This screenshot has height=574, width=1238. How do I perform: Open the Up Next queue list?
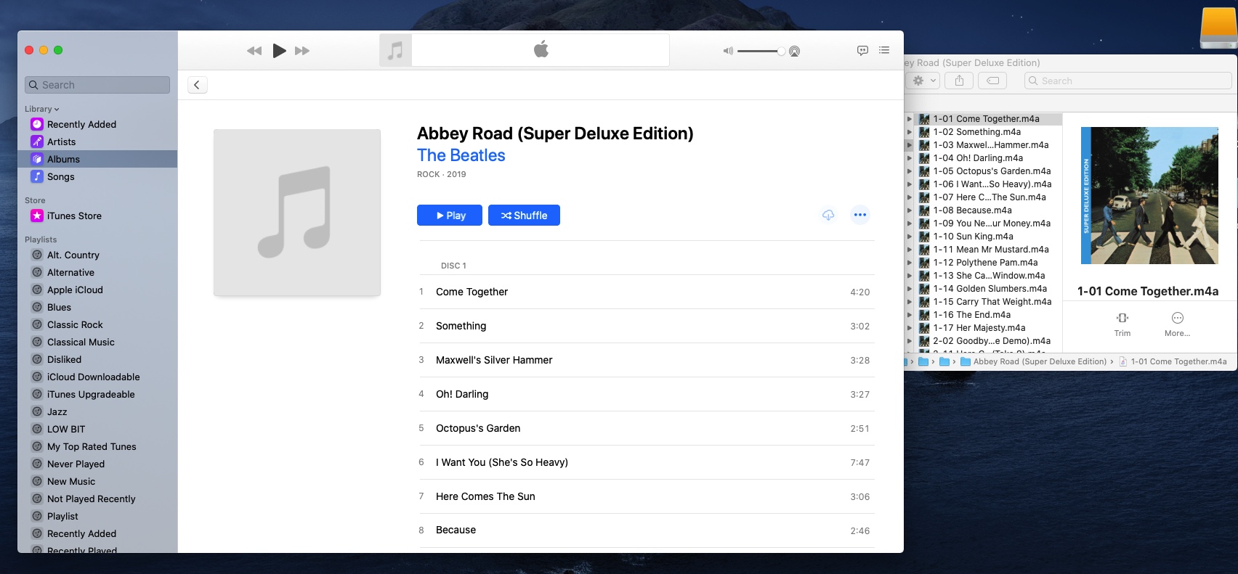click(x=884, y=51)
